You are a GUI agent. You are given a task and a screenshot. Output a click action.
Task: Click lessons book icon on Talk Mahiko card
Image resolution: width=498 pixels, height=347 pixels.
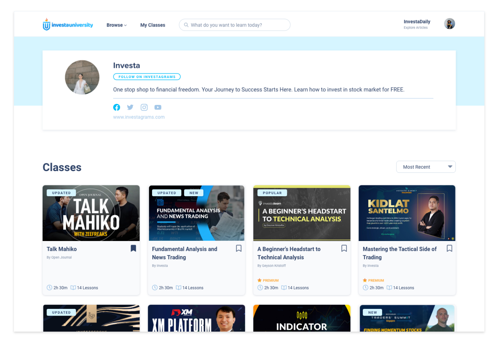tap(73, 288)
